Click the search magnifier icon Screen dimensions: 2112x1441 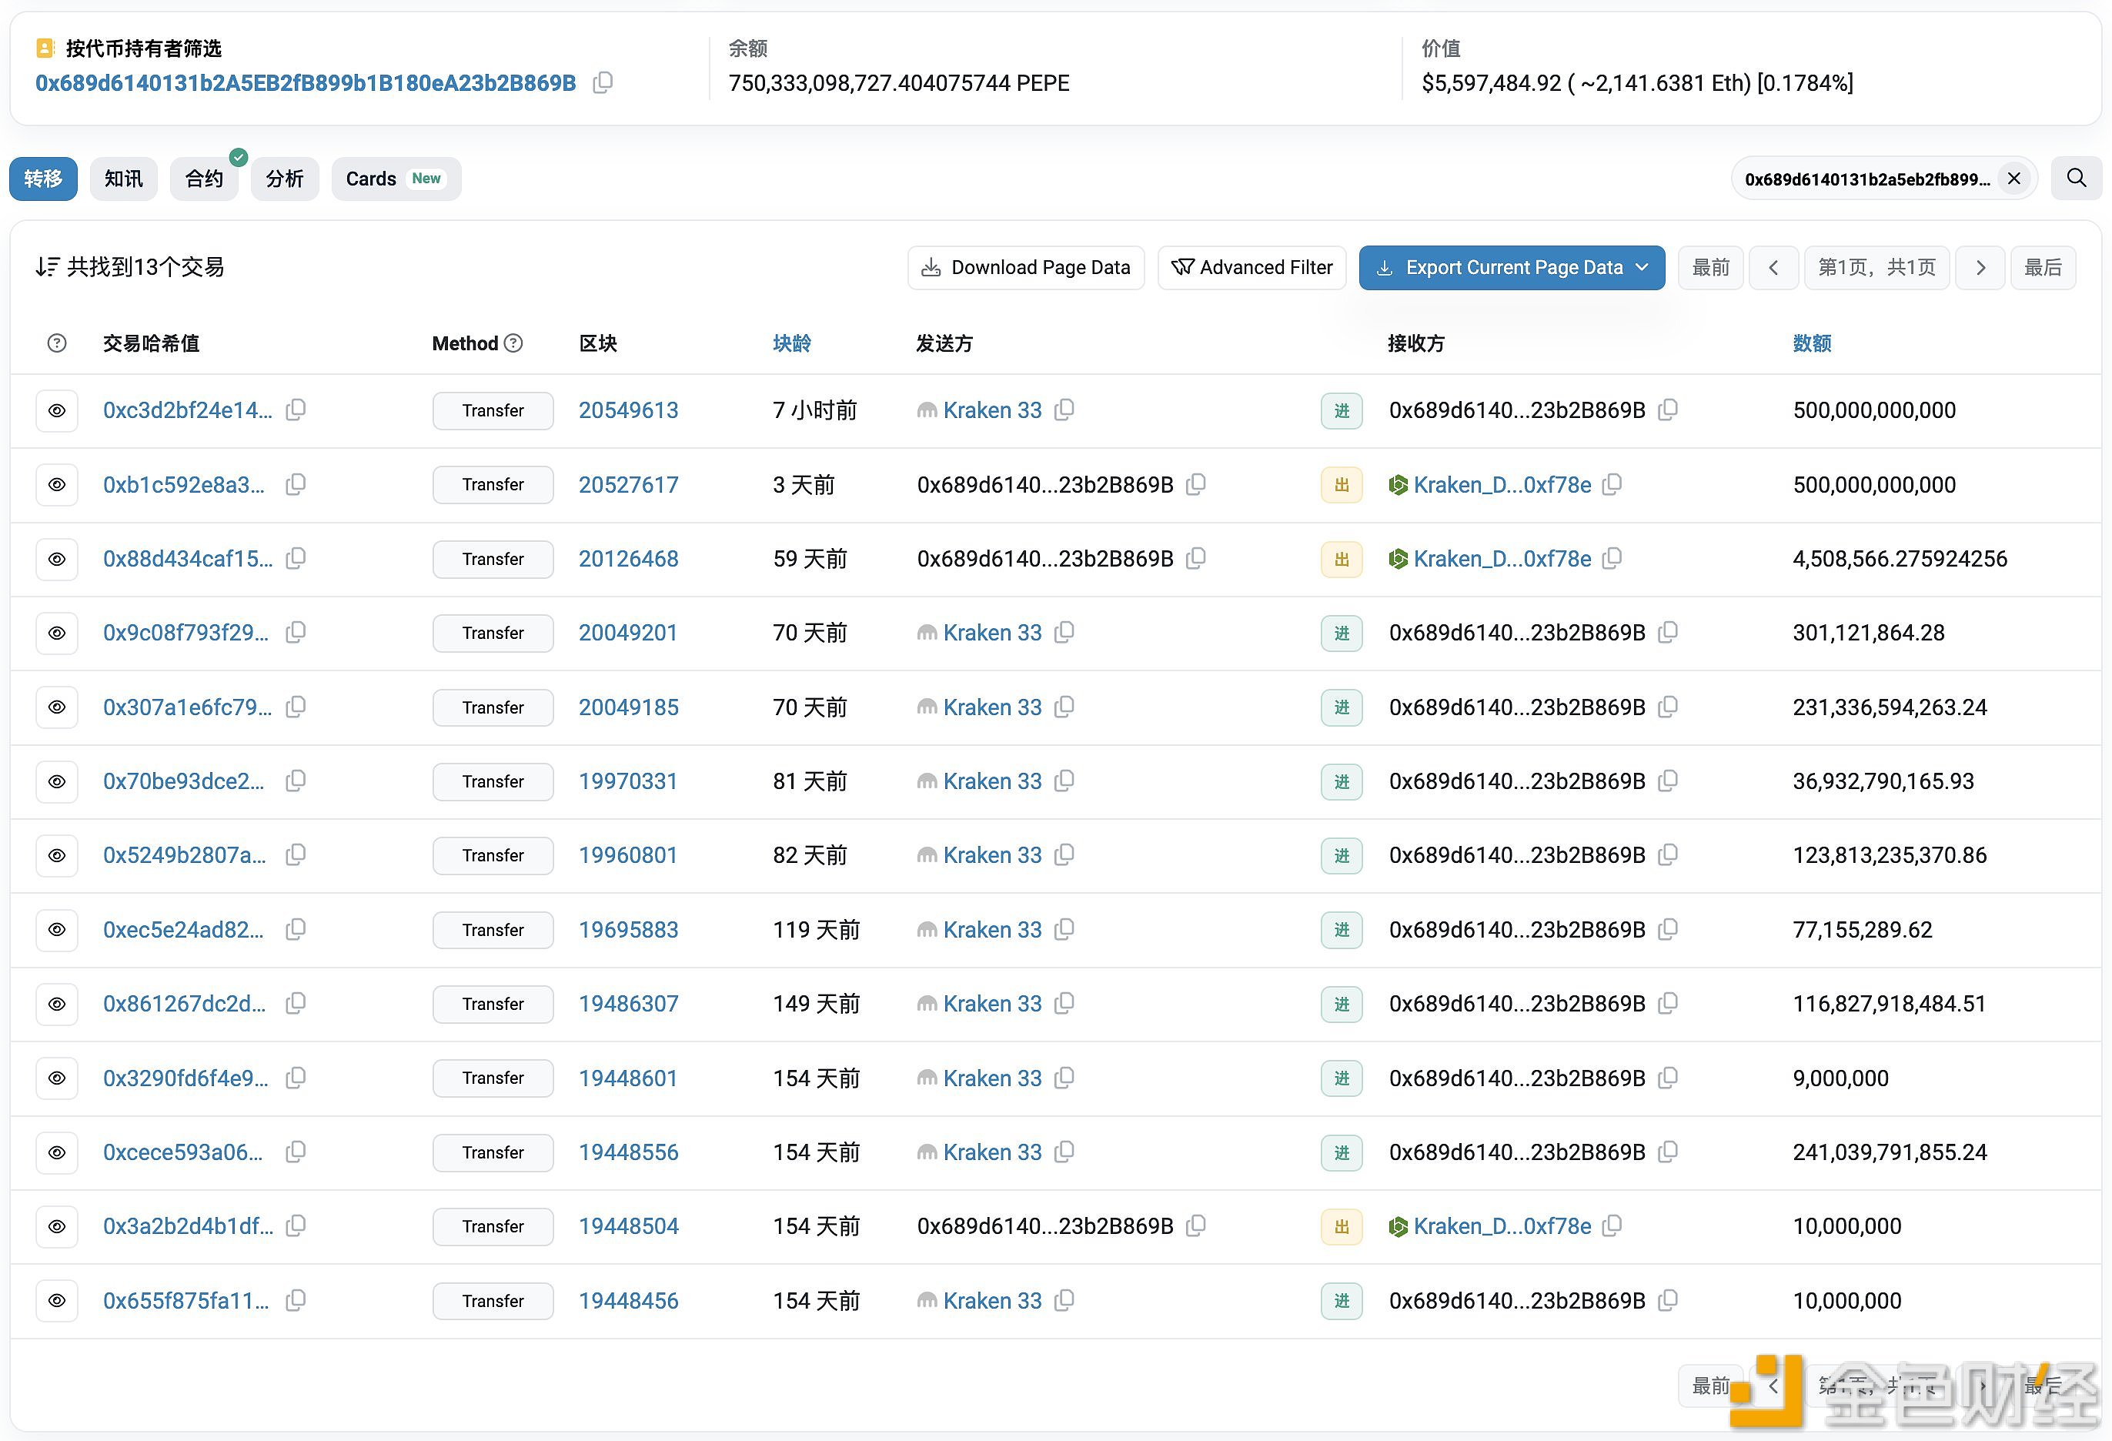pyautogui.click(x=2077, y=178)
